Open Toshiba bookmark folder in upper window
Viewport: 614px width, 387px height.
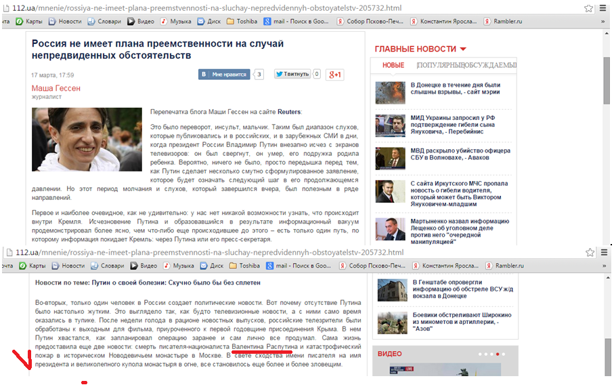coord(242,22)
